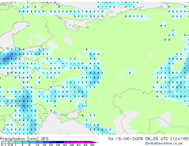
Task: Select the 40–45 mm magenta legend swatch
Action: (81, 142)
